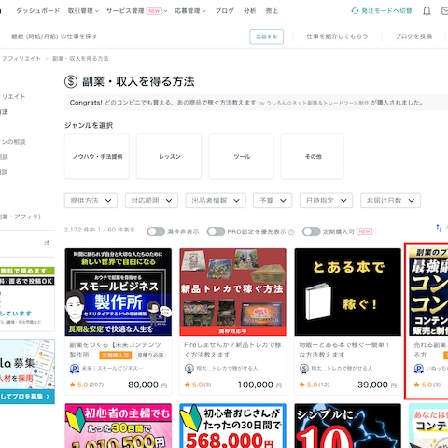
Task: Select その他 genre card
Action: tap(313, 157)
